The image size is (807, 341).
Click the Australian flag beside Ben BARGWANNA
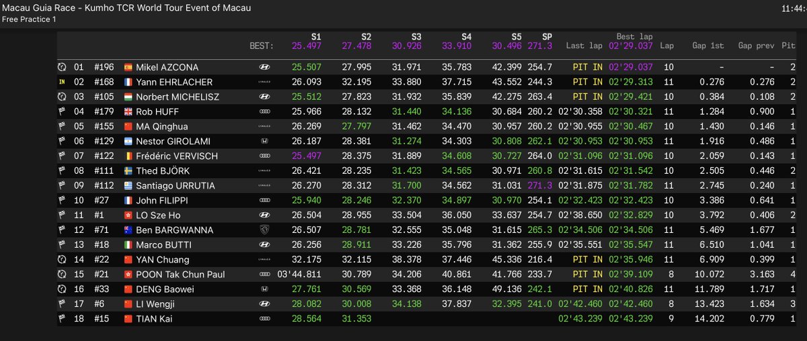tap(128, 230)
